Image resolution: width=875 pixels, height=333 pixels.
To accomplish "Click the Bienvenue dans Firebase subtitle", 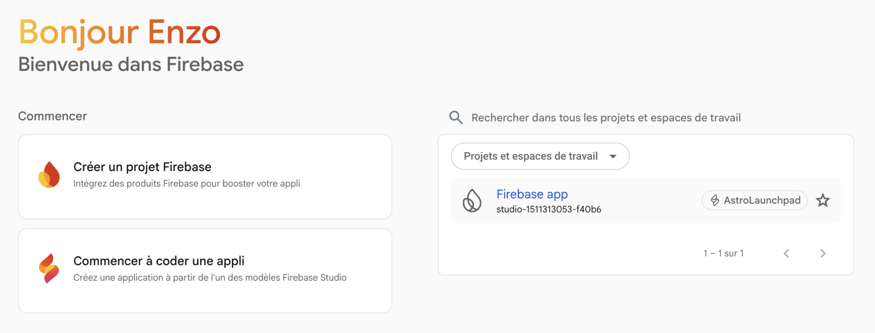I will coord(131,65).
